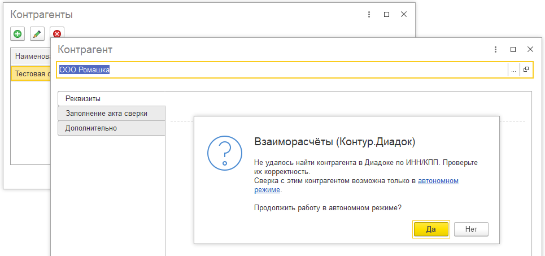Open the counterparty with the field's open icon
The width and height of the screenshot is (545, 256).
(526, 70)
